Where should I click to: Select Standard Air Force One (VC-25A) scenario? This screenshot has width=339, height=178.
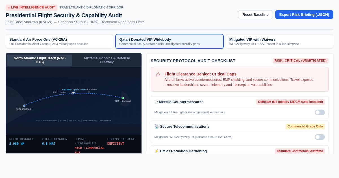[x=59, y=42]
